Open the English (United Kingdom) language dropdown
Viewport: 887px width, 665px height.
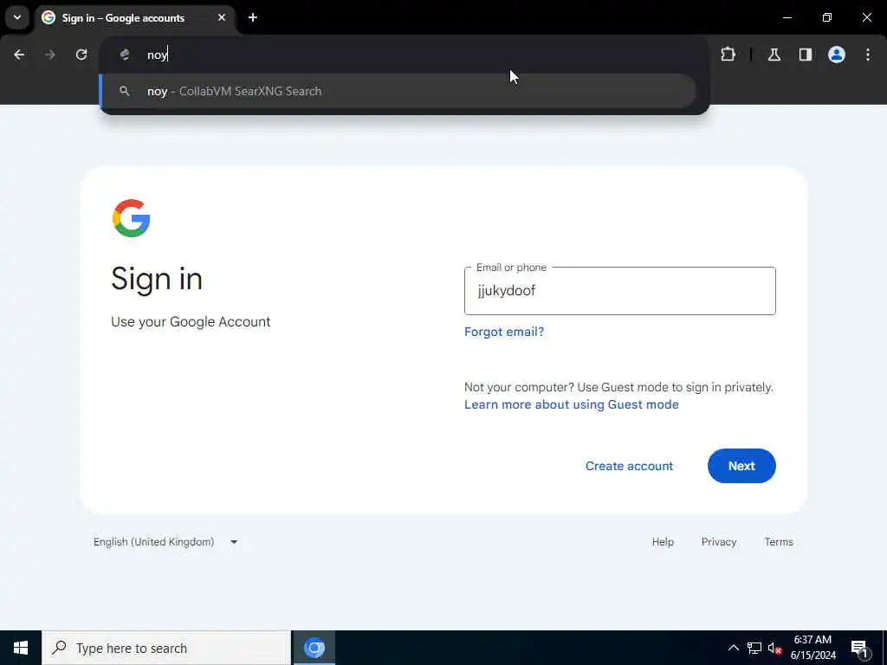(x=165, y=542)
